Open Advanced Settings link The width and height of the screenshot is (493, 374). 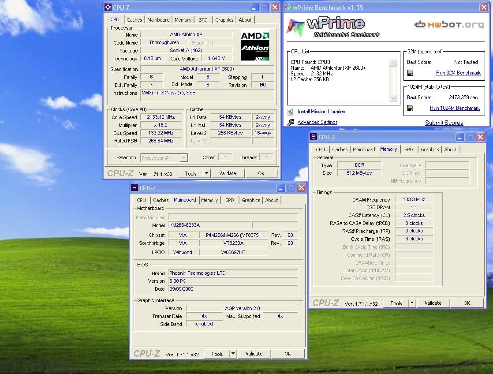[x=317, y=122]
